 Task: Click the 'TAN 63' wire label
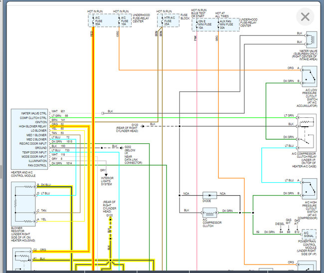point(57,133)
